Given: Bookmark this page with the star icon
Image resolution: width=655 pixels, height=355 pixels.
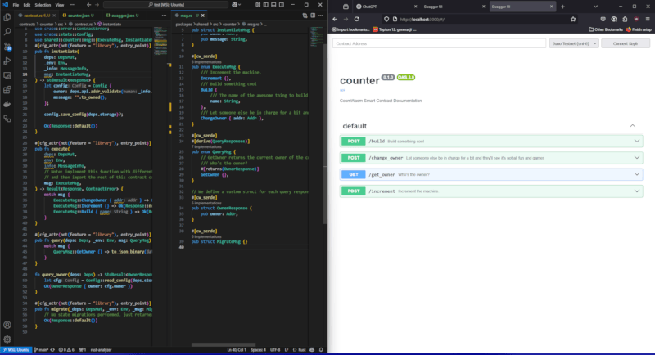Looking at the screenshot, I should click(573, 19).
